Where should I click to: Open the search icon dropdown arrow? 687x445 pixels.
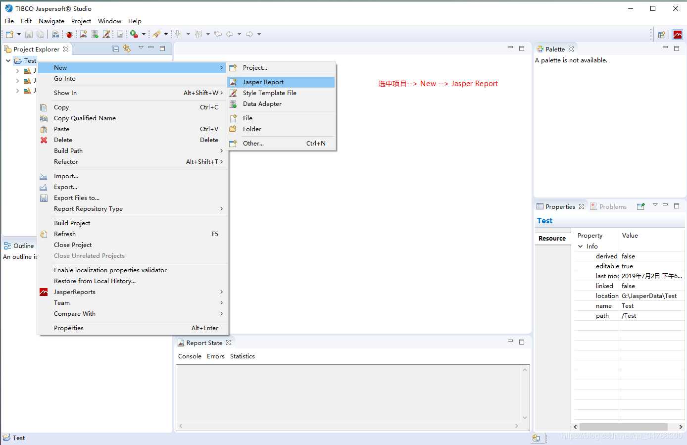click(x=166, y=34)
